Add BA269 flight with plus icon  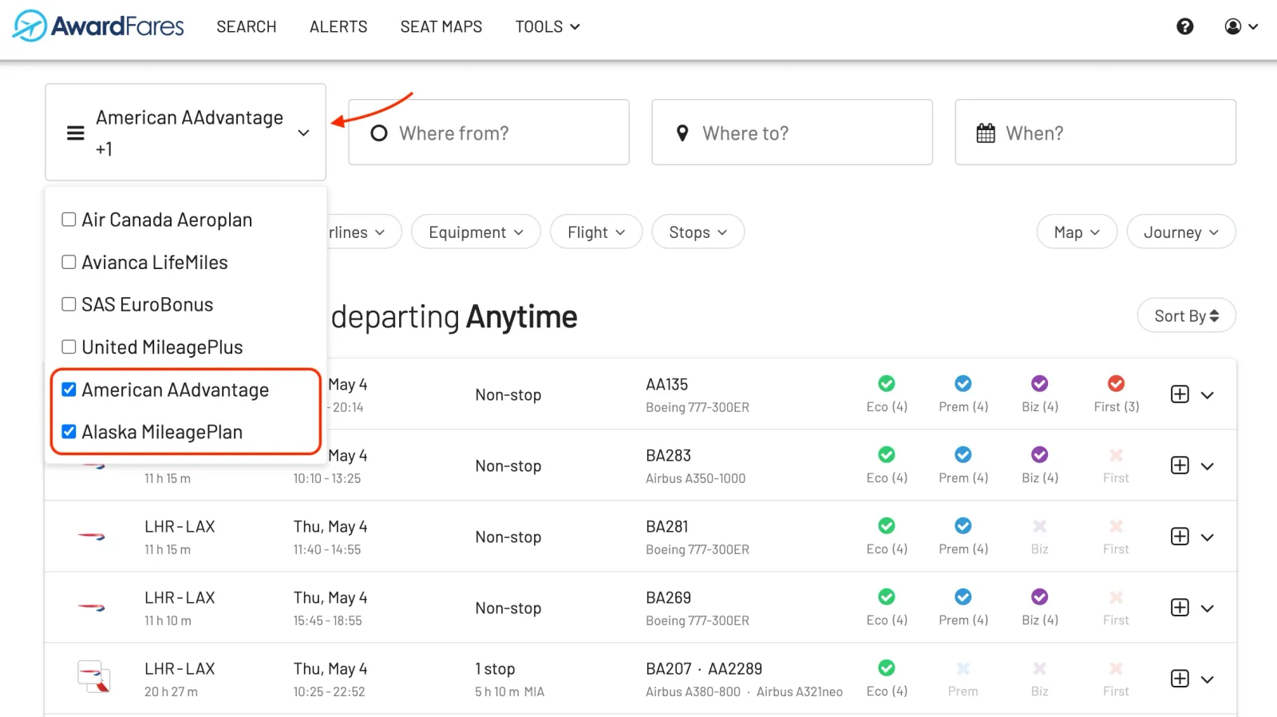click(1180, 608)
